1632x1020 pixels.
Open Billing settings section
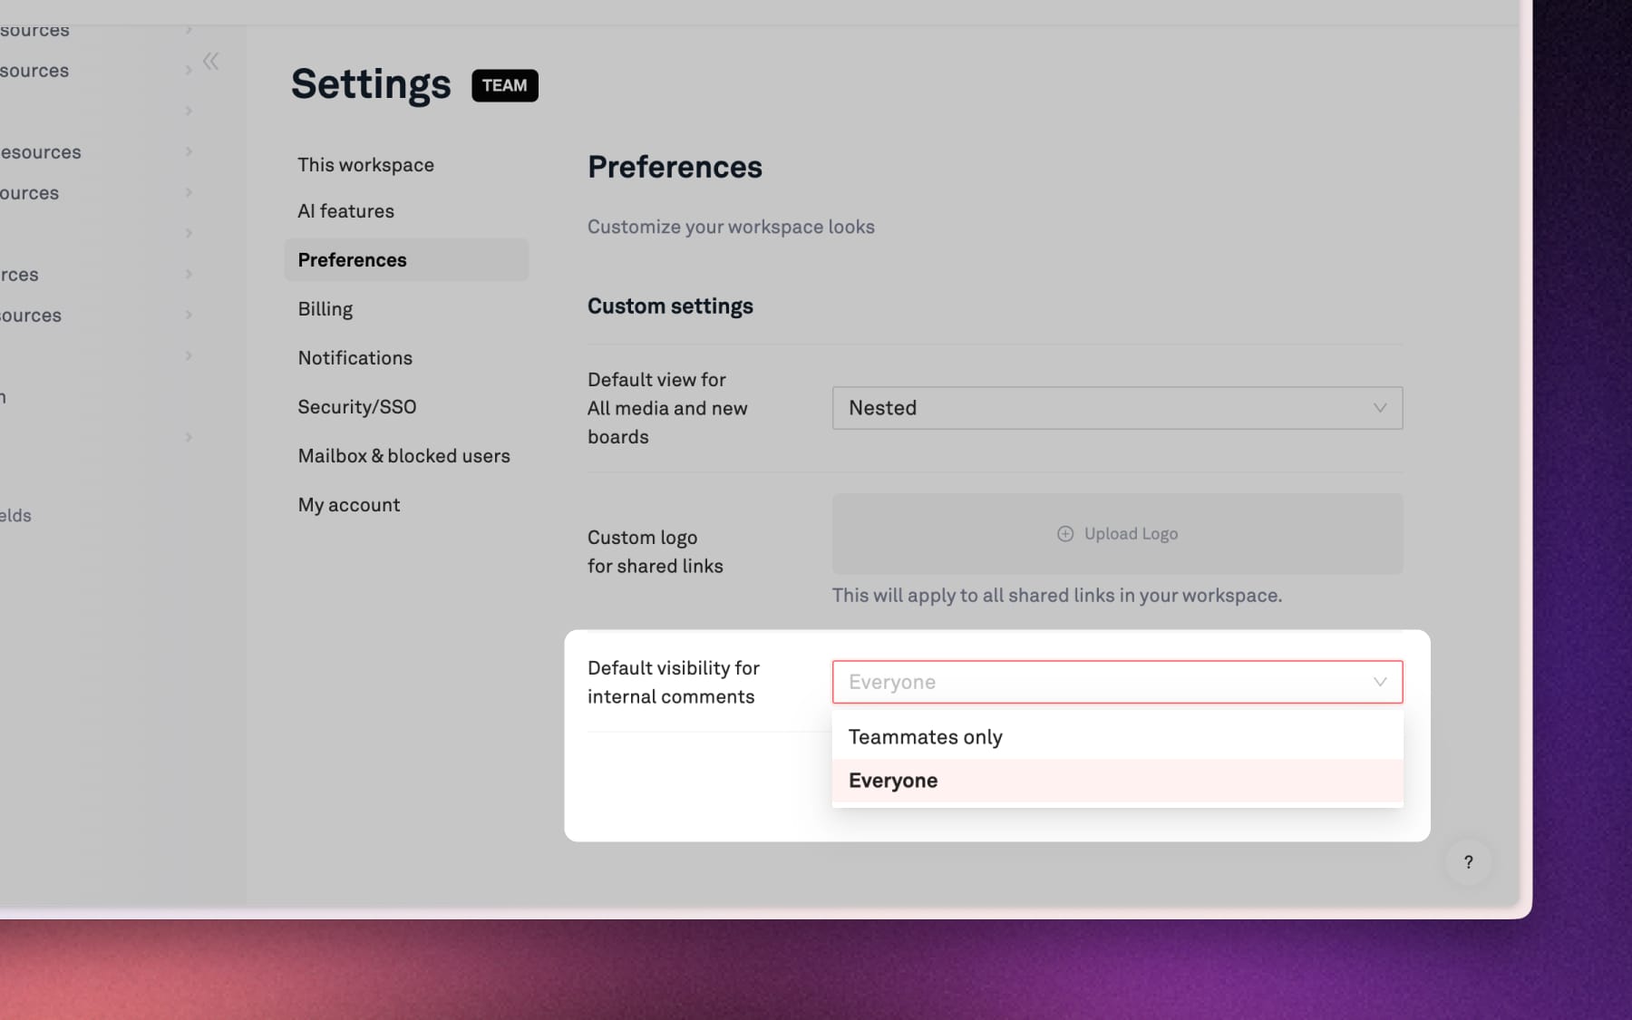[x=325, y=309]
